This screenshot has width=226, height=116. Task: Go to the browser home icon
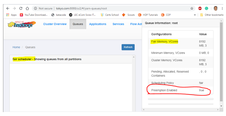pos(27,8)
